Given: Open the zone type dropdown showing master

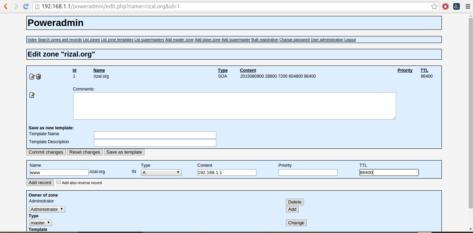Looking at the screenshot, I should [41, 223].
